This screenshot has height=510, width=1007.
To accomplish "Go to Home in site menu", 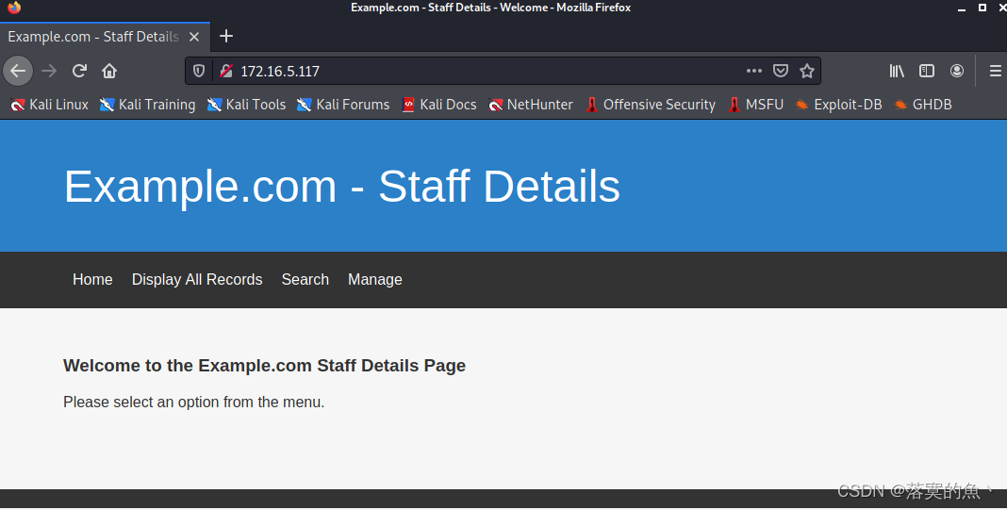I will [x=92, y=279].
